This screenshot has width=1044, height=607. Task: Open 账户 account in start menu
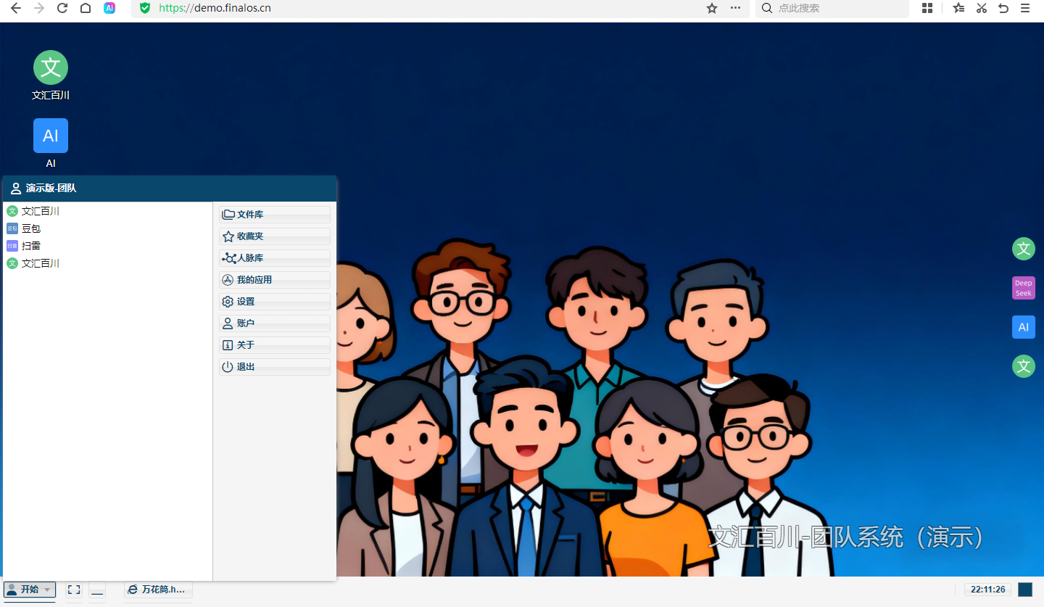tap(275, 323)
